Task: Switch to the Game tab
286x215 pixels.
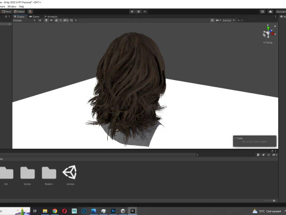Action: [35, 17]
